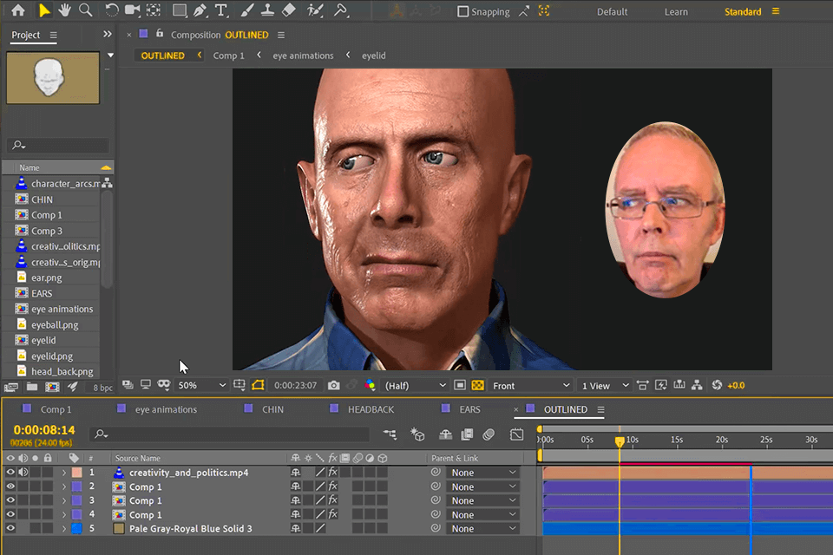Image resolution: width=833 pixels, height=555 pixels.
Task: Hide layer 1 creativity_and_politics.mp4
Action: click(10, 472)
